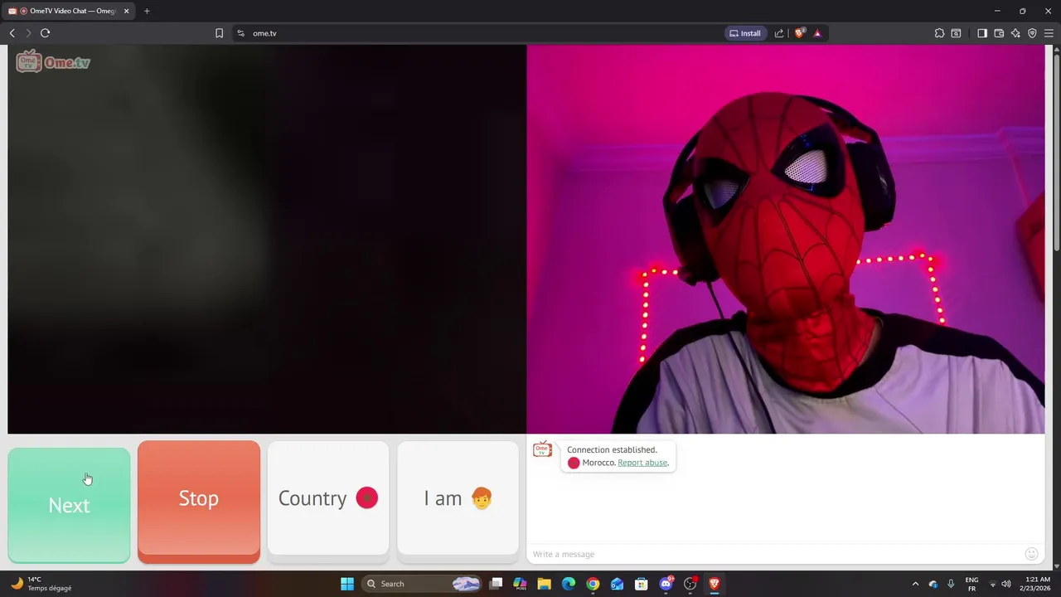Open site information icon beside ome.tv
This screenshot has height=597, width=1061.
(x=240, y=33)
